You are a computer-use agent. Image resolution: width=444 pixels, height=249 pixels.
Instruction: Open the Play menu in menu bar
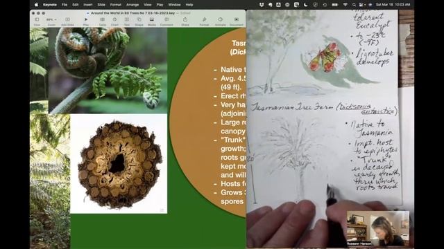160,5
